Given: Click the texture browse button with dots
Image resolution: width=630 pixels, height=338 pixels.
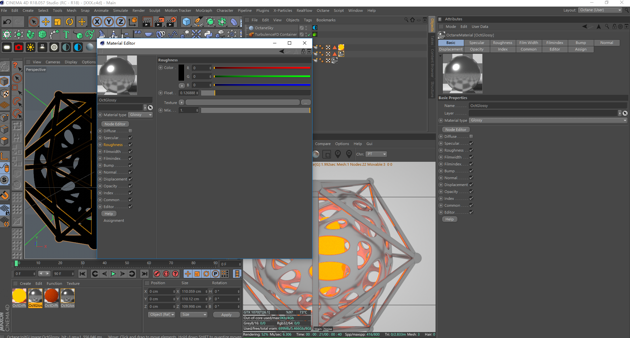Looking at the screenshot, I should click(306, 103).
